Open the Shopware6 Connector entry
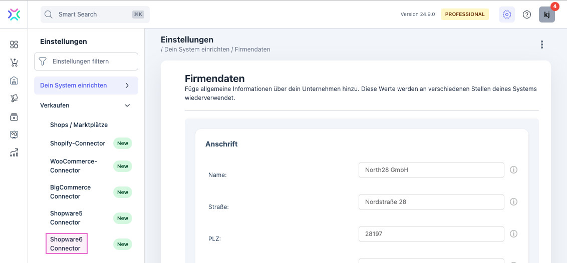 click(x=66, y=243)
